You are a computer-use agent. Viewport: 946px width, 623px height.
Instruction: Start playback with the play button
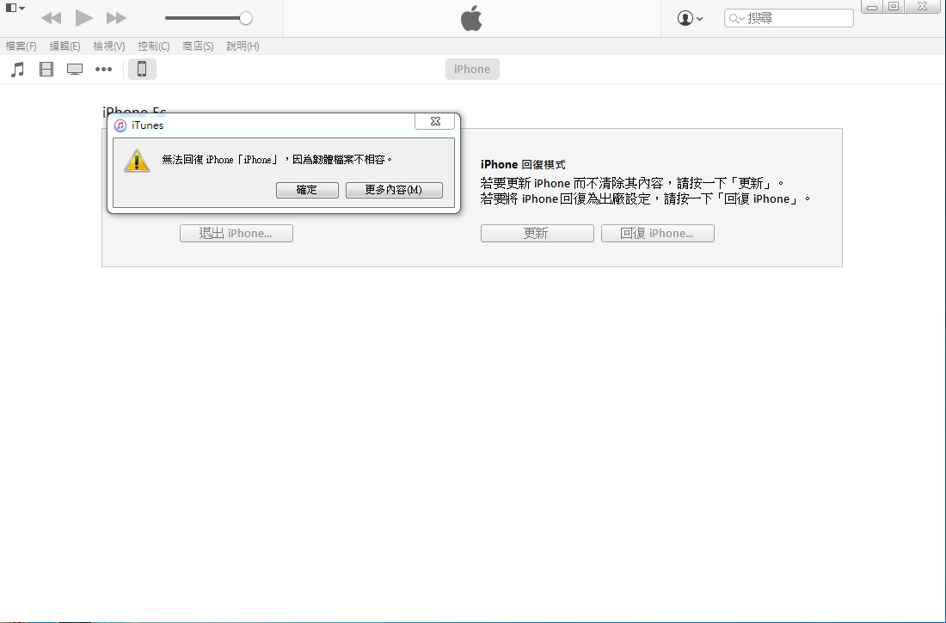84,18
